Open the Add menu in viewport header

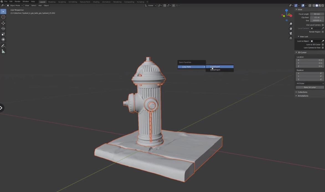click(40, 6)
